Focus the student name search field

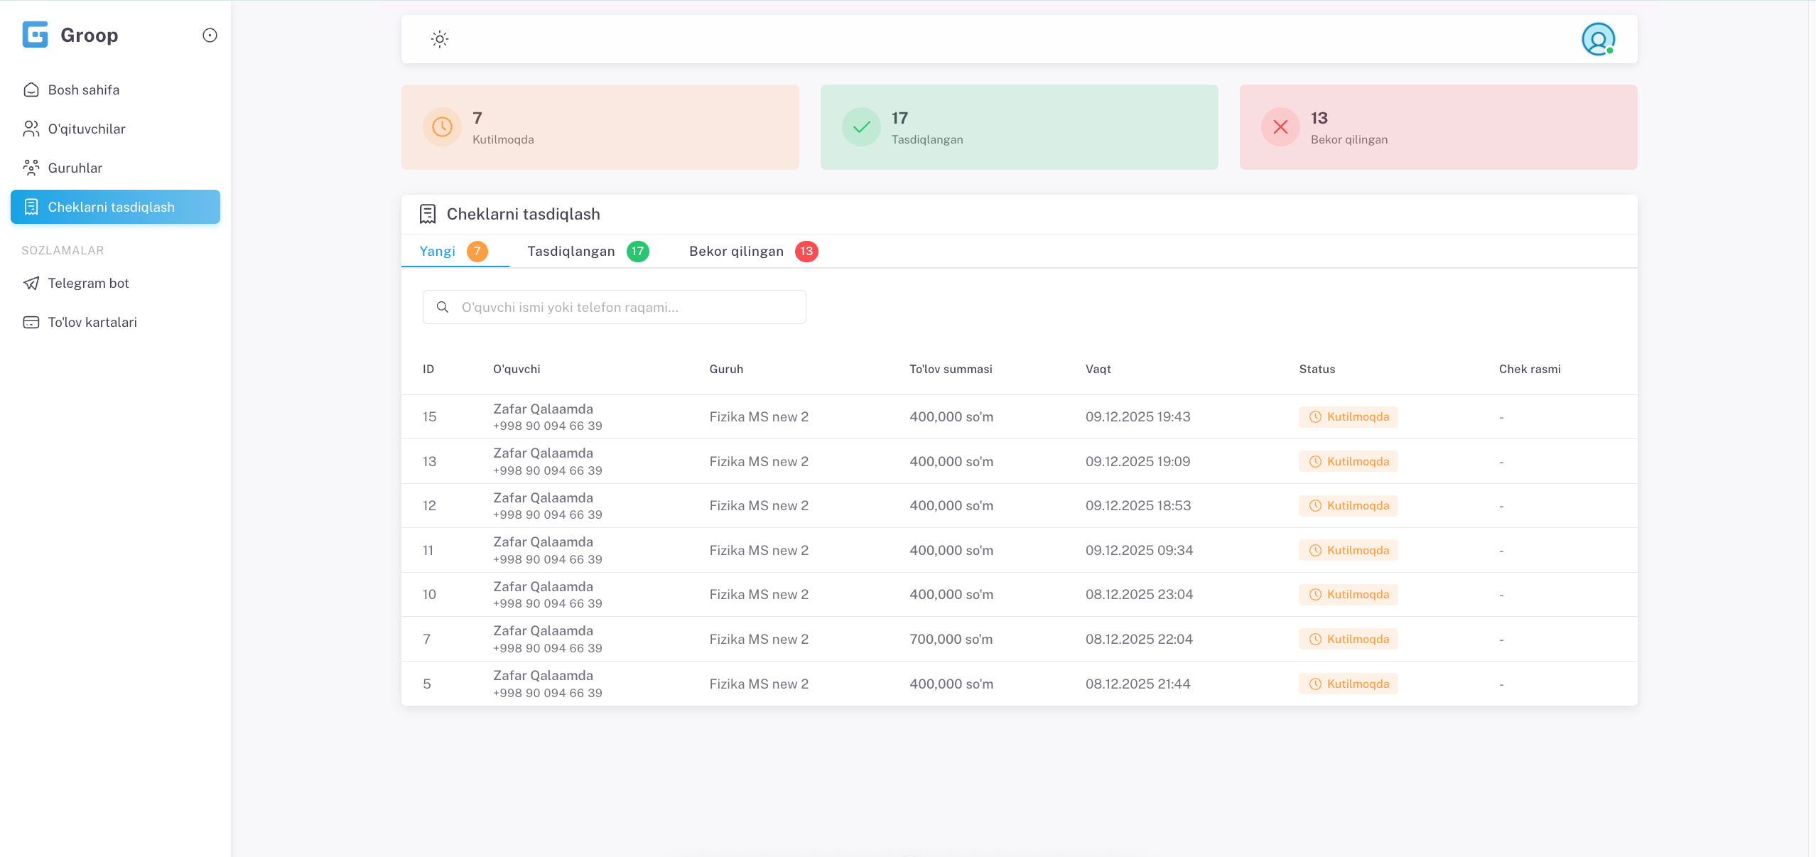625,307
